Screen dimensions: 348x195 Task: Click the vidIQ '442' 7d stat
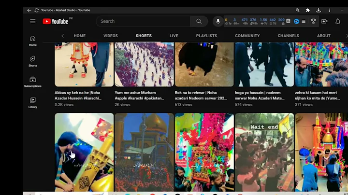273,21
